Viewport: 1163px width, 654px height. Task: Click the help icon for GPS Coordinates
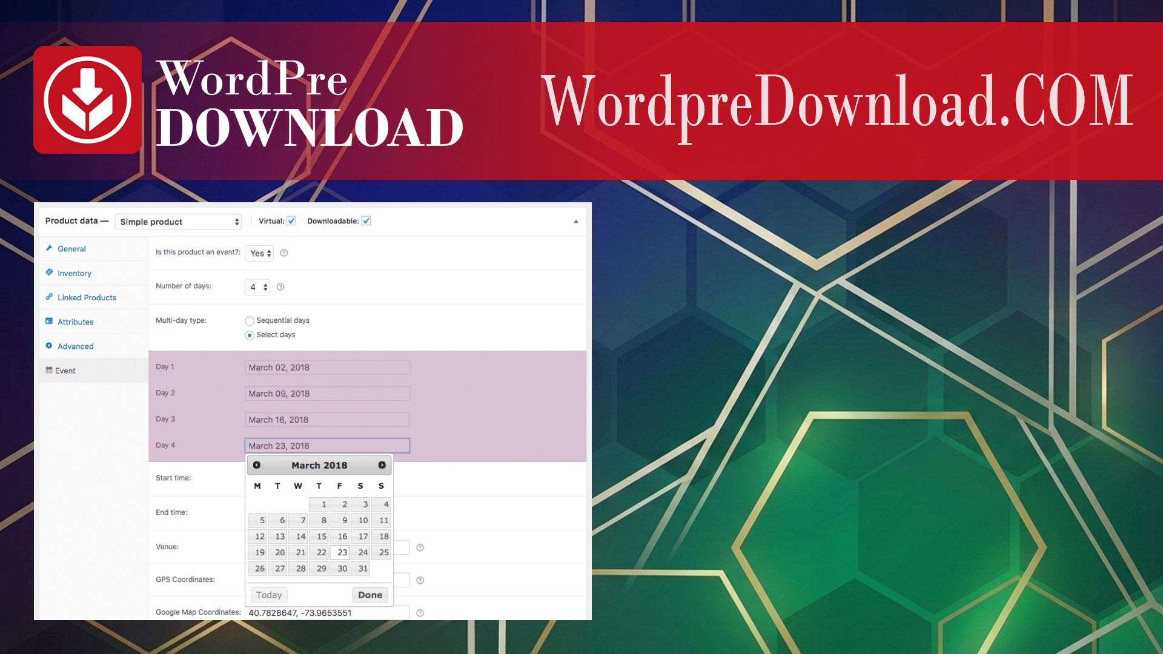(420, 580)
